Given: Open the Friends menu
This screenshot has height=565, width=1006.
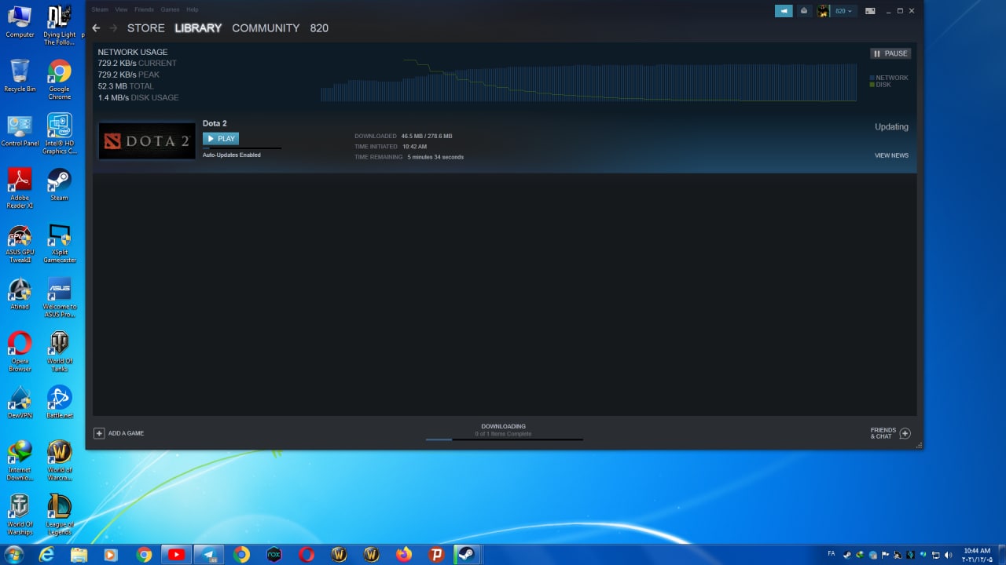Looking at the screenshot, I should tap(144, 9).
